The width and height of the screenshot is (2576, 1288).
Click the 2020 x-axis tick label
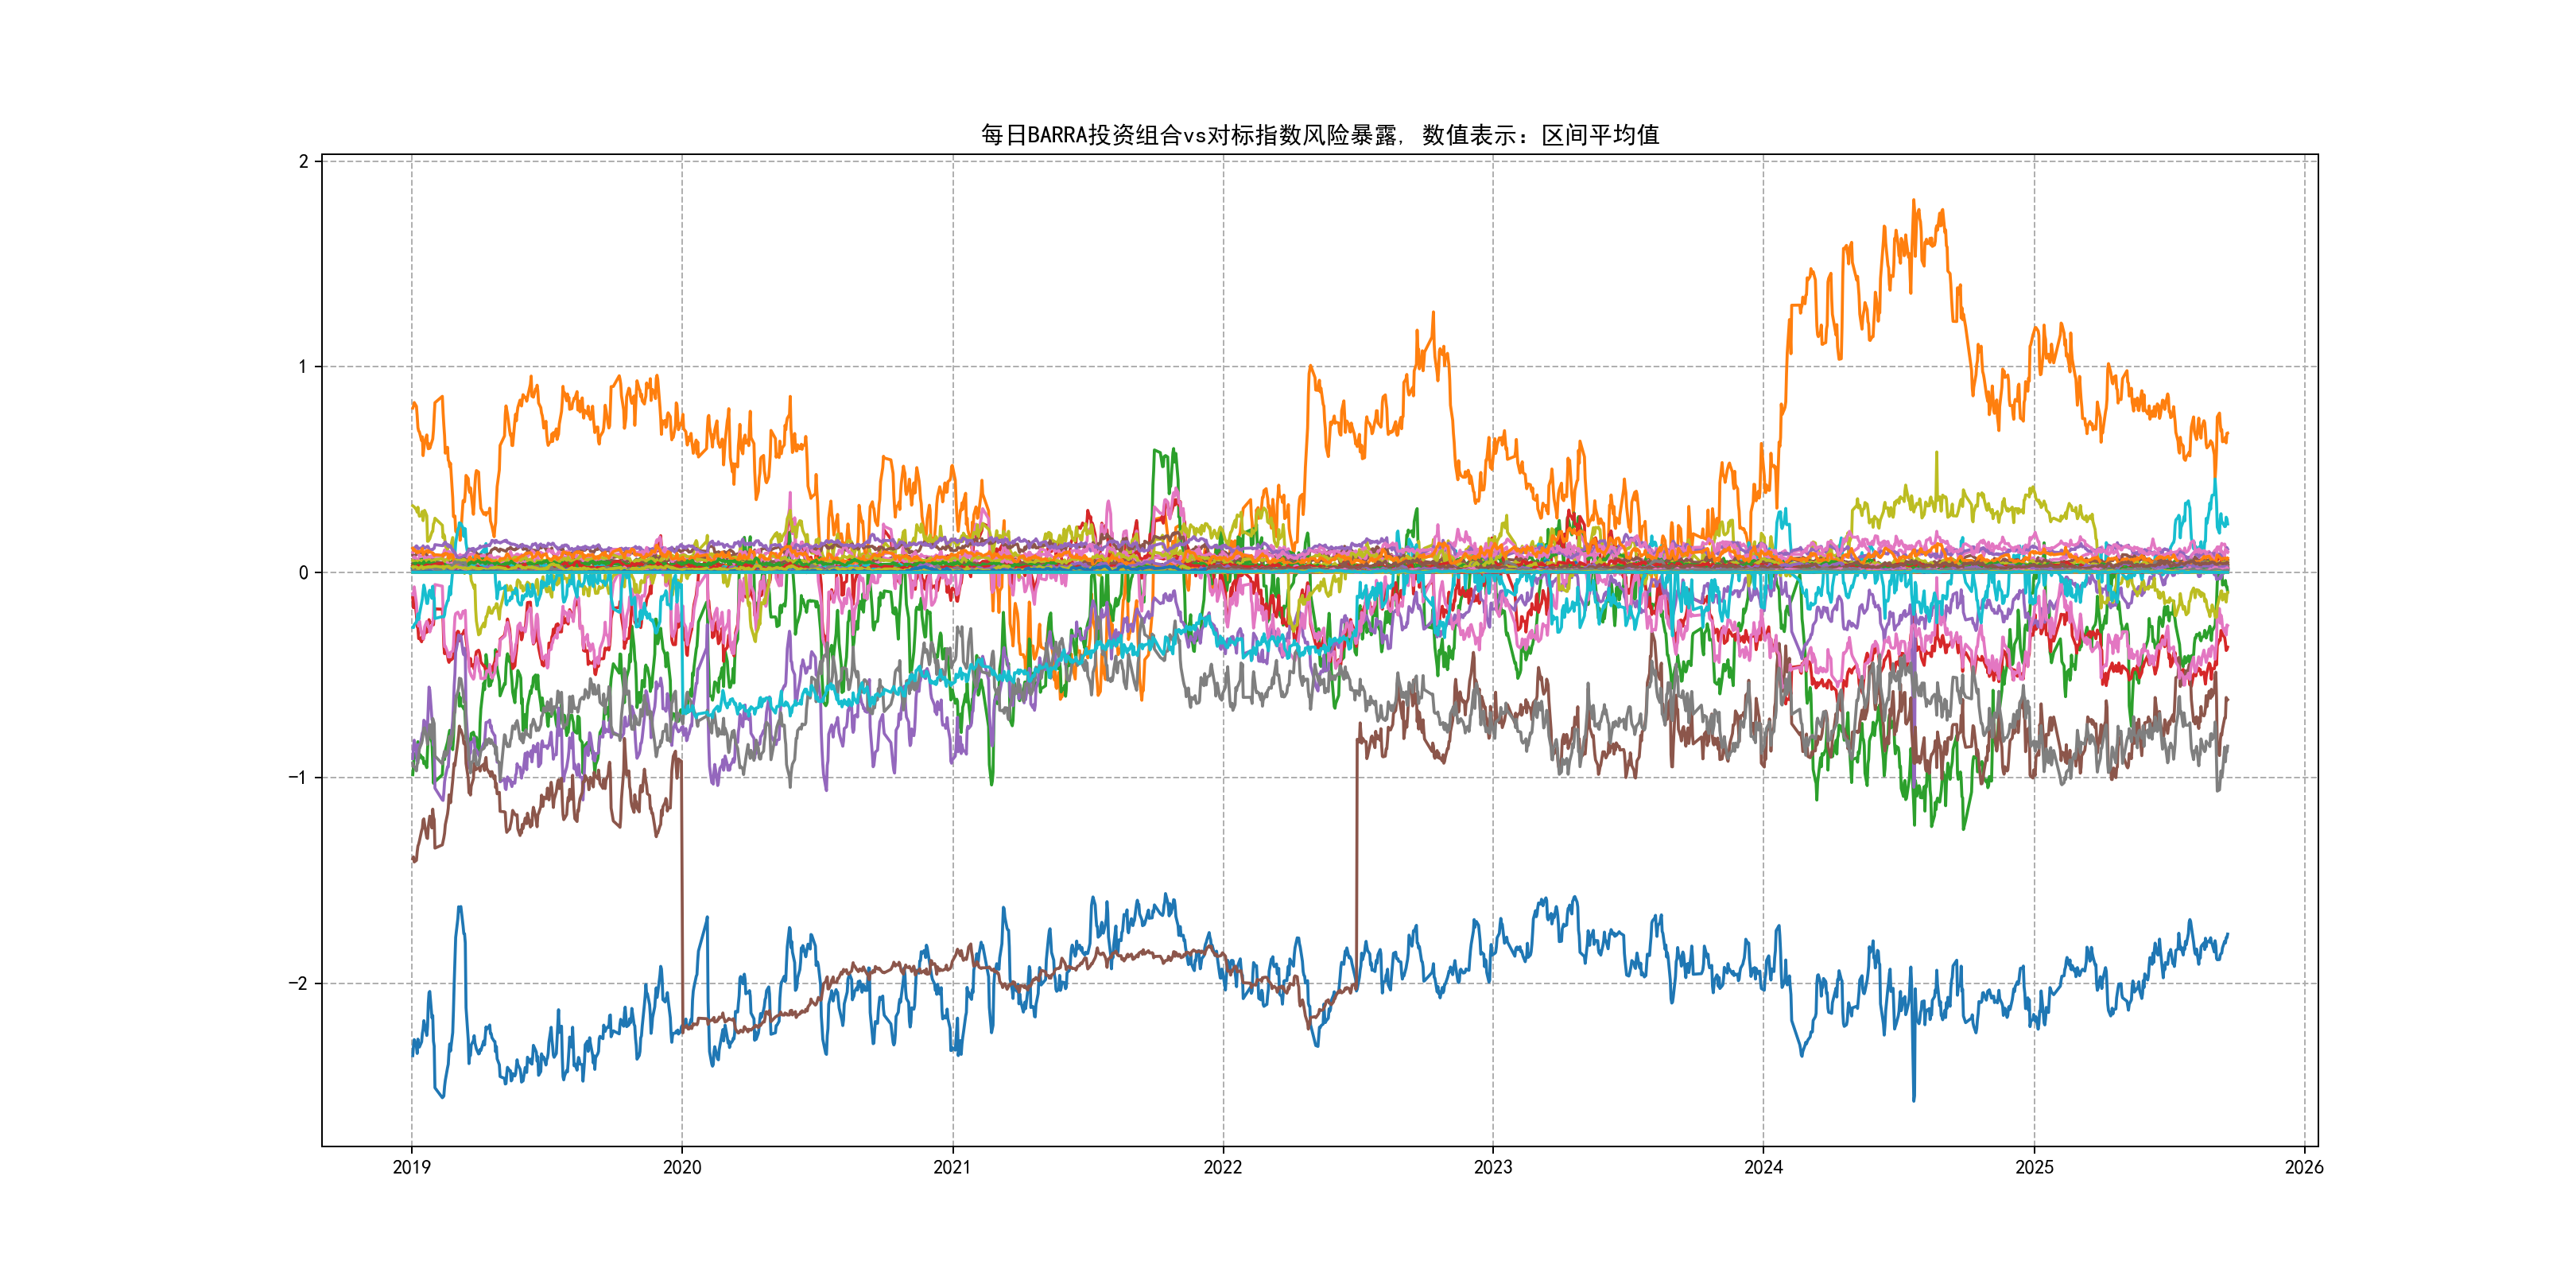point(682,1167)
